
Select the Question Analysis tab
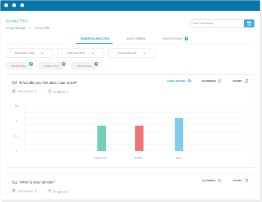(x=94, y=39)
